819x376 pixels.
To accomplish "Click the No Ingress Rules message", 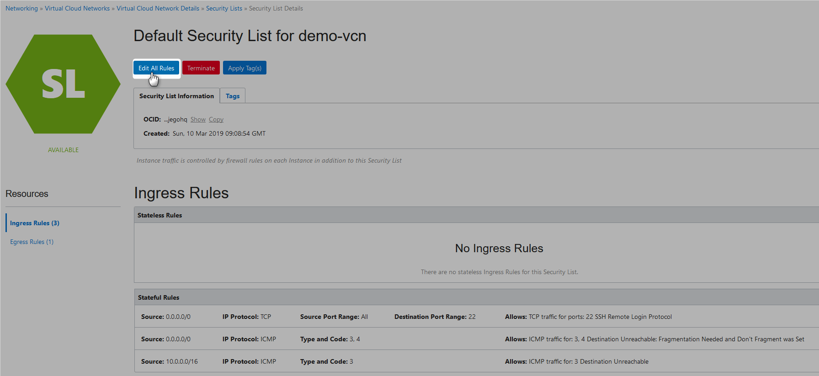I will (x=499, y=249).
